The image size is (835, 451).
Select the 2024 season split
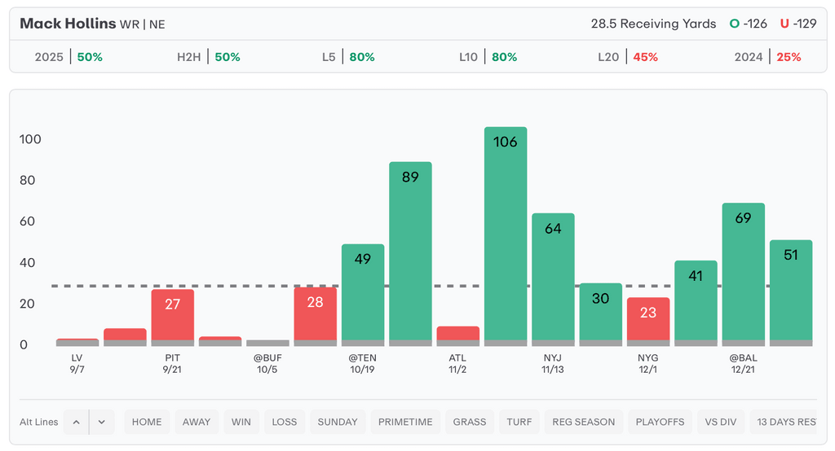[767, 57]
